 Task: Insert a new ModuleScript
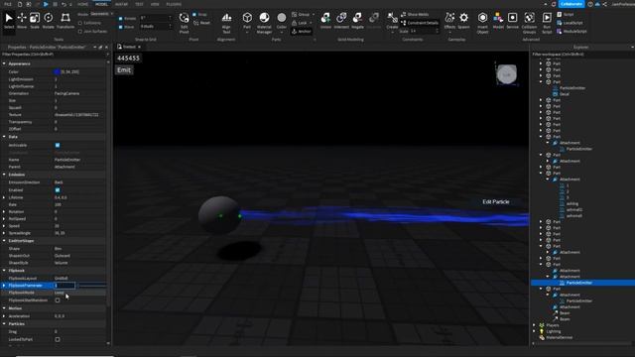coord(571,31)
